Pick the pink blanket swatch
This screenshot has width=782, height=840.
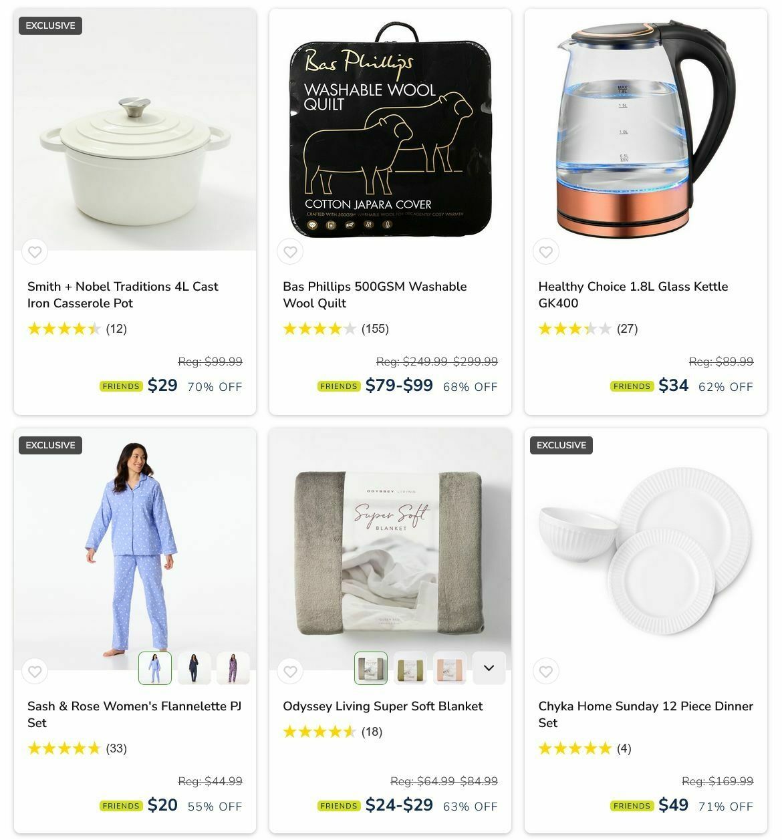(450, 668)
